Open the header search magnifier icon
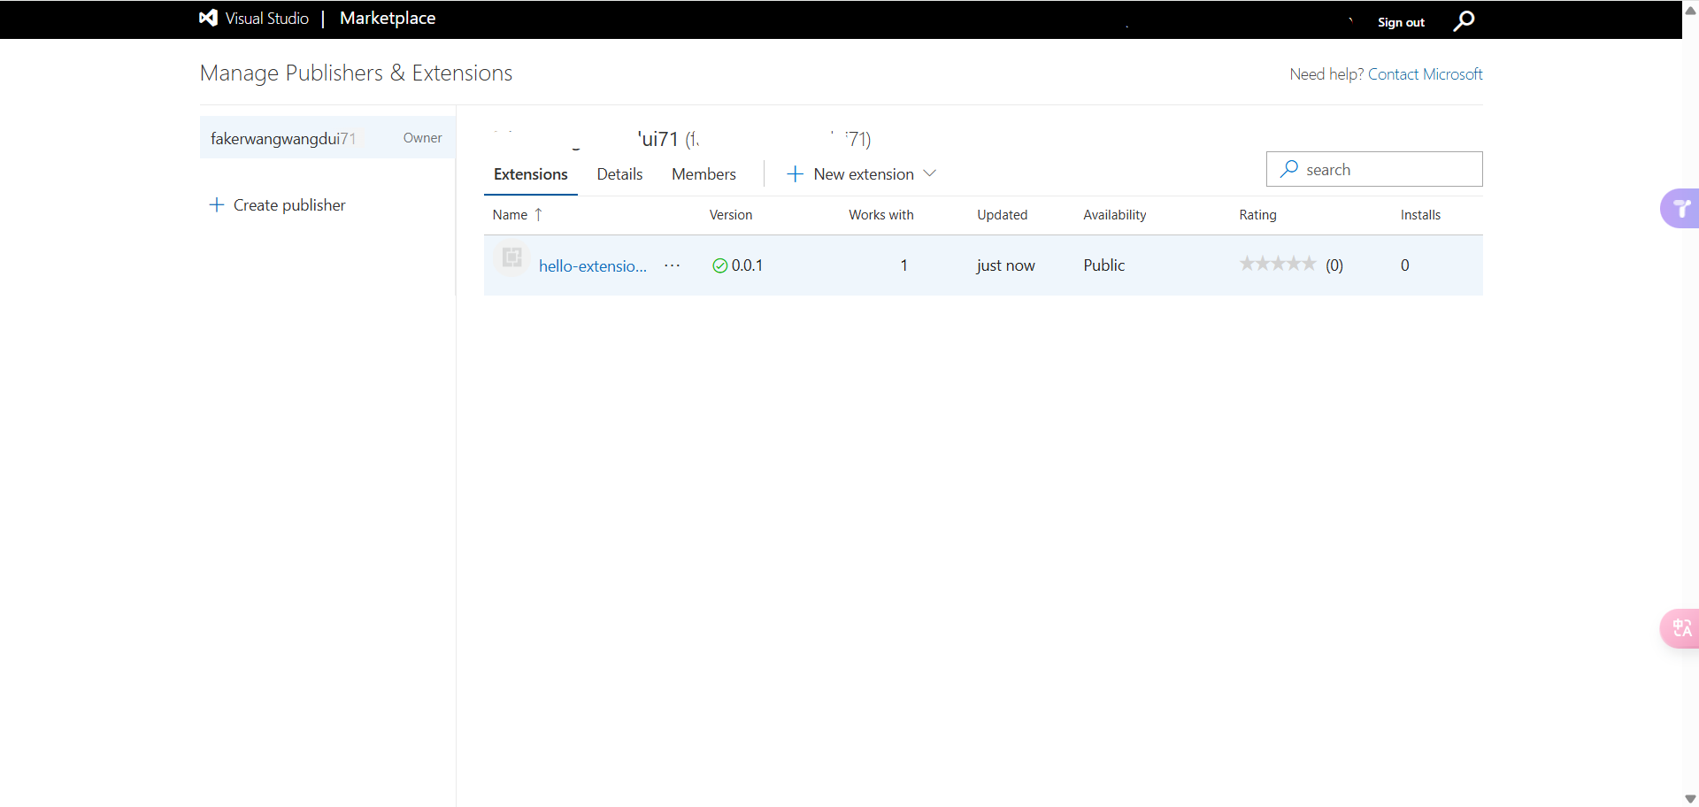 pyautogui.click(x=1465, y=20)
